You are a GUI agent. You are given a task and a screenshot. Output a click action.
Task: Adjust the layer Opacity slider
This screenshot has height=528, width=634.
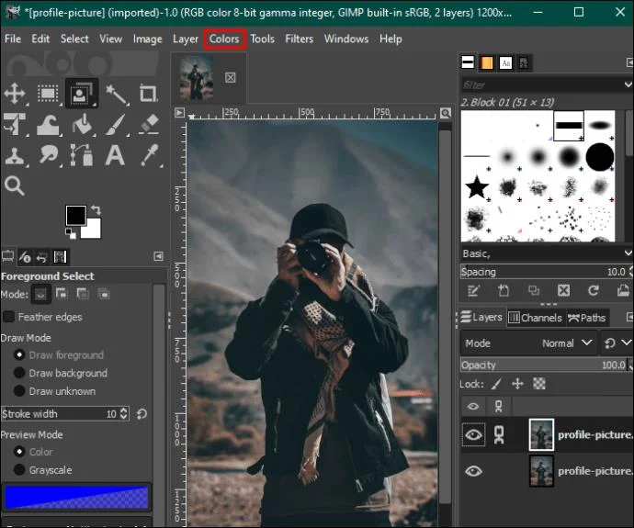point(544,365)
